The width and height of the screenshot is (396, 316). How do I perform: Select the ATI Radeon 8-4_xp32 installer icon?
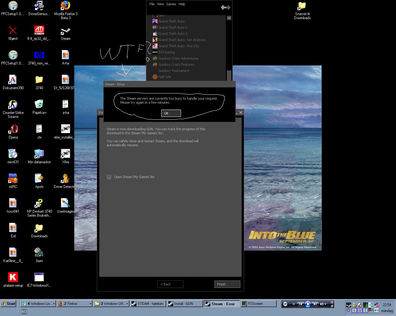(x=39, y=33)
